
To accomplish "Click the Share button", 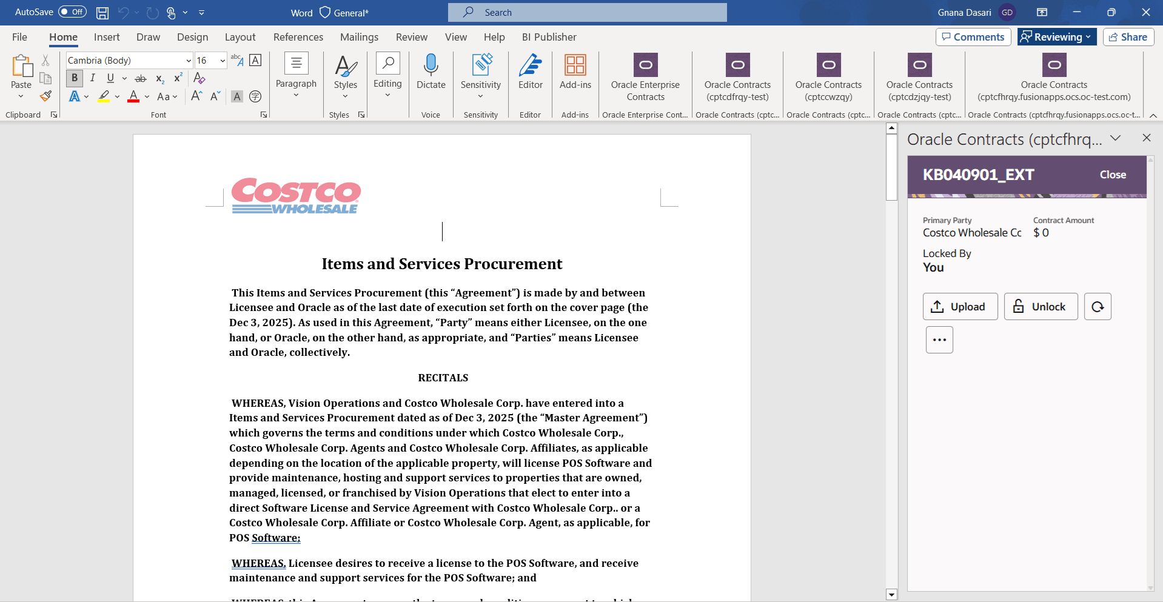I will click(x=1128, y=37).
